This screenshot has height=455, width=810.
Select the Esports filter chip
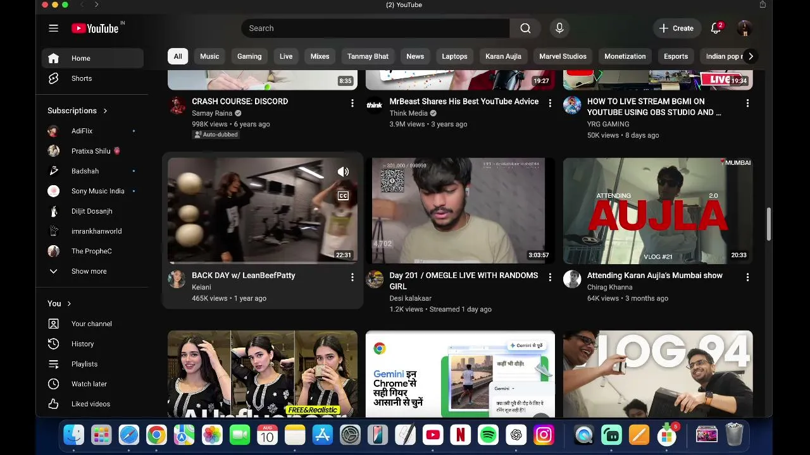[x=676, y=56]
